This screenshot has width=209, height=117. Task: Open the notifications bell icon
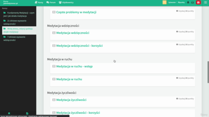[x=188, y=2]
